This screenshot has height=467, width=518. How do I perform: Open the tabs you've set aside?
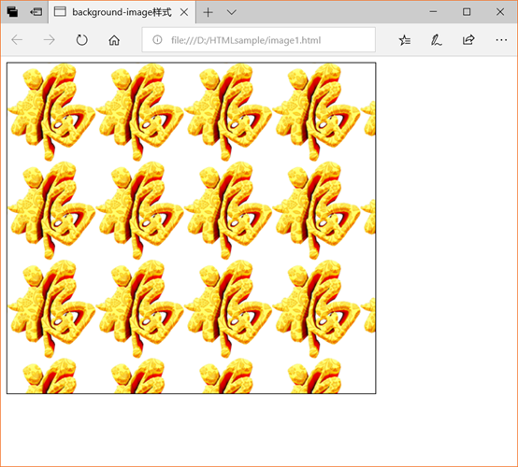click(12, 12)
